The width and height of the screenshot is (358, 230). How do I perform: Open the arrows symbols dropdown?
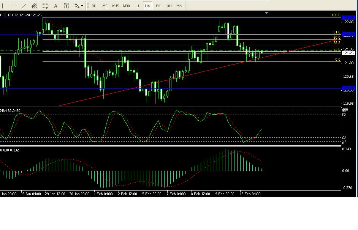point(79,6)
